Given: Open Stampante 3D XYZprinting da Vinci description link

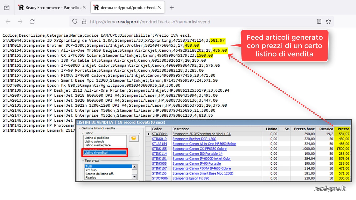Looking at the screenshot, I should (x=201, y=134).
